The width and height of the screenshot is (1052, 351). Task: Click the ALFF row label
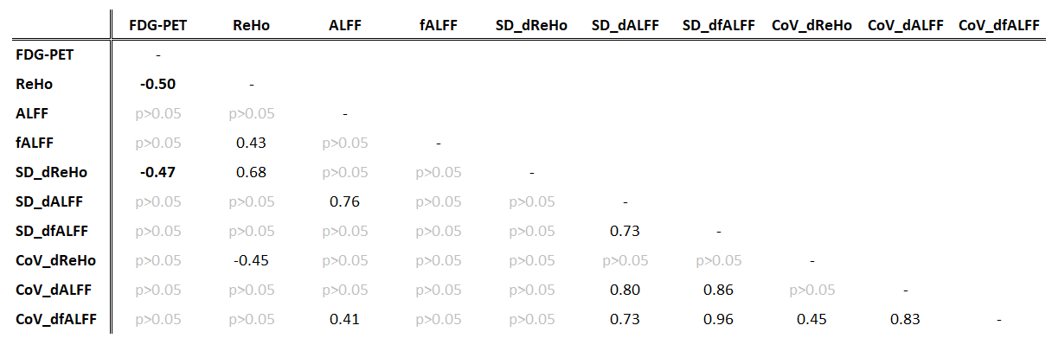pos(32,113)
